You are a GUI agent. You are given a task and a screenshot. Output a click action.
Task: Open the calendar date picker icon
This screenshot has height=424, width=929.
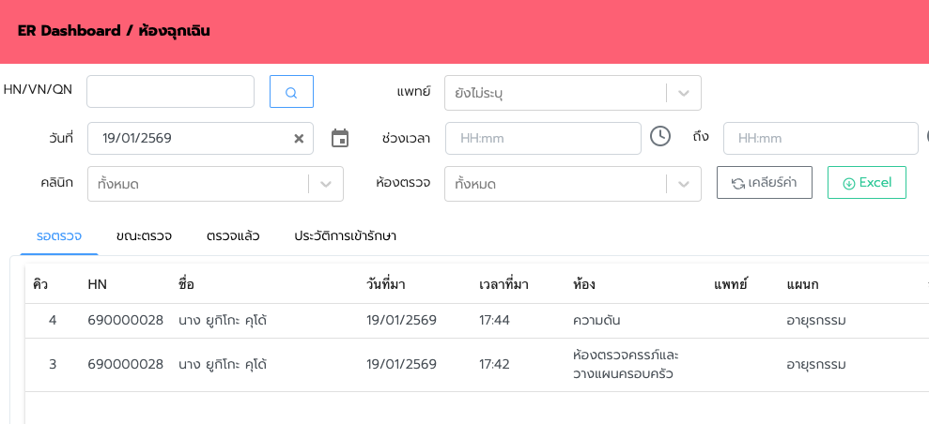[x=340, y=139]
